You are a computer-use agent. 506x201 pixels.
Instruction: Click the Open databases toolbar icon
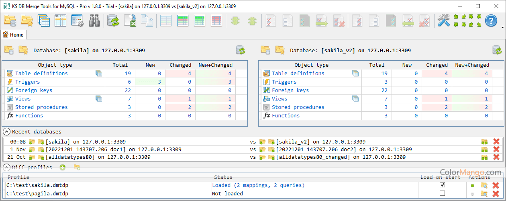[10, 21]
